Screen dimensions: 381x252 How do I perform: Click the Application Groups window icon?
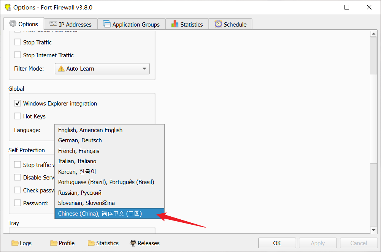106,24
